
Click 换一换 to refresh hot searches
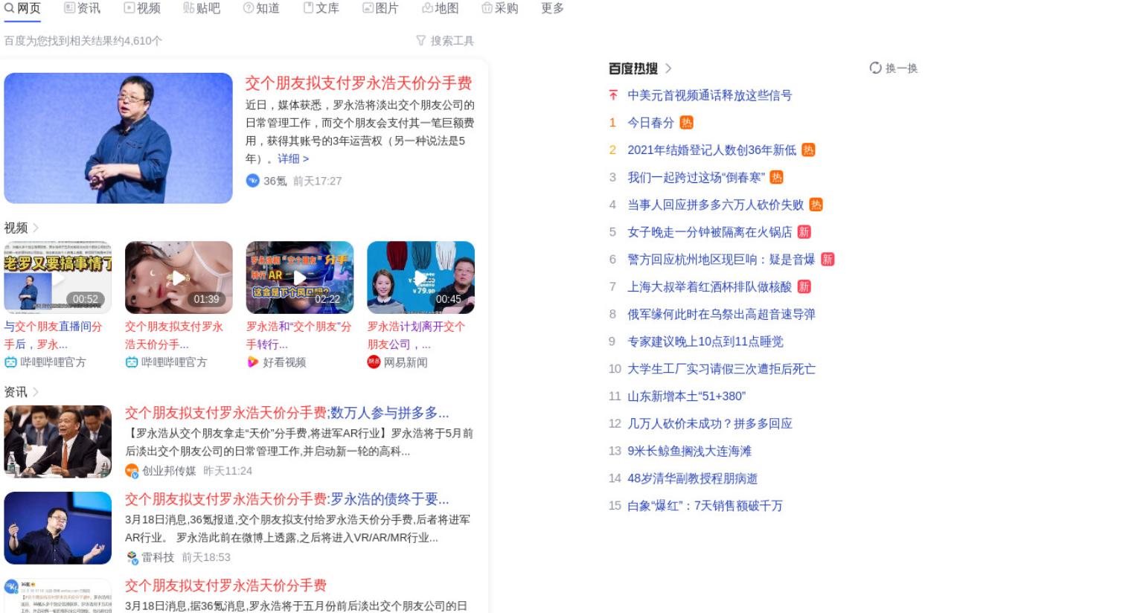point(894,68)
